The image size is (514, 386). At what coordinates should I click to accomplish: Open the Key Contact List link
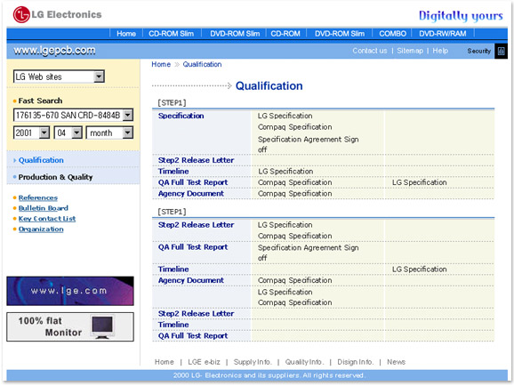[x=47, y=219]
